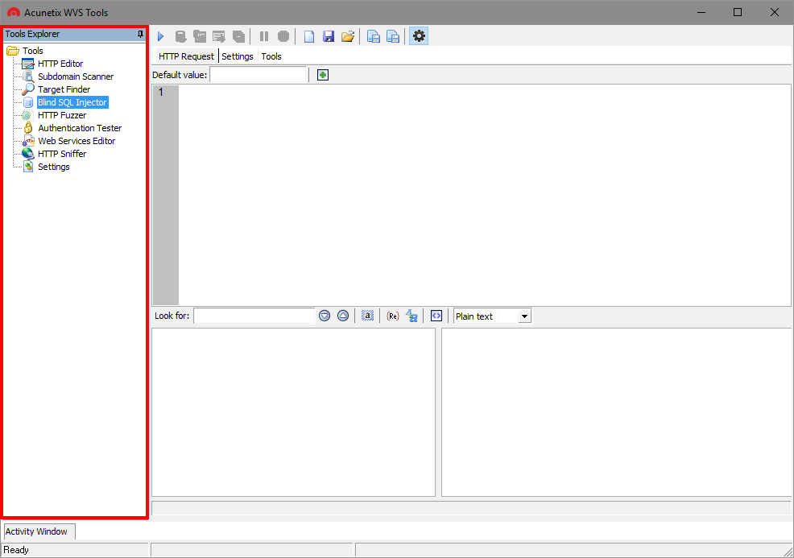Open the Activity Window tab
794x558 pixels.
pos(39,531)
